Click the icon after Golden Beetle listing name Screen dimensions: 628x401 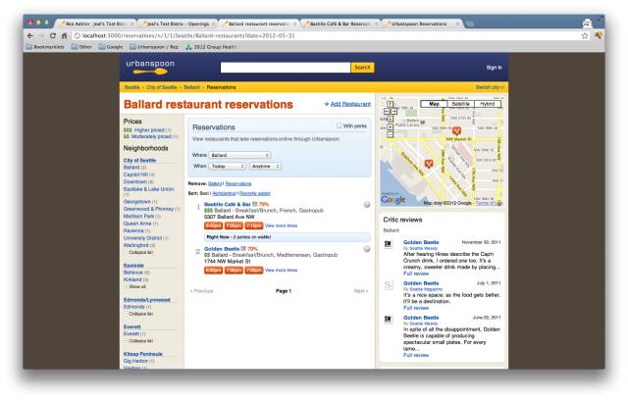pyautogui.click(x=243, y=249)
